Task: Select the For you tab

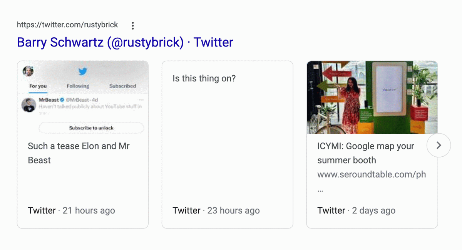Action: point(38,86)
